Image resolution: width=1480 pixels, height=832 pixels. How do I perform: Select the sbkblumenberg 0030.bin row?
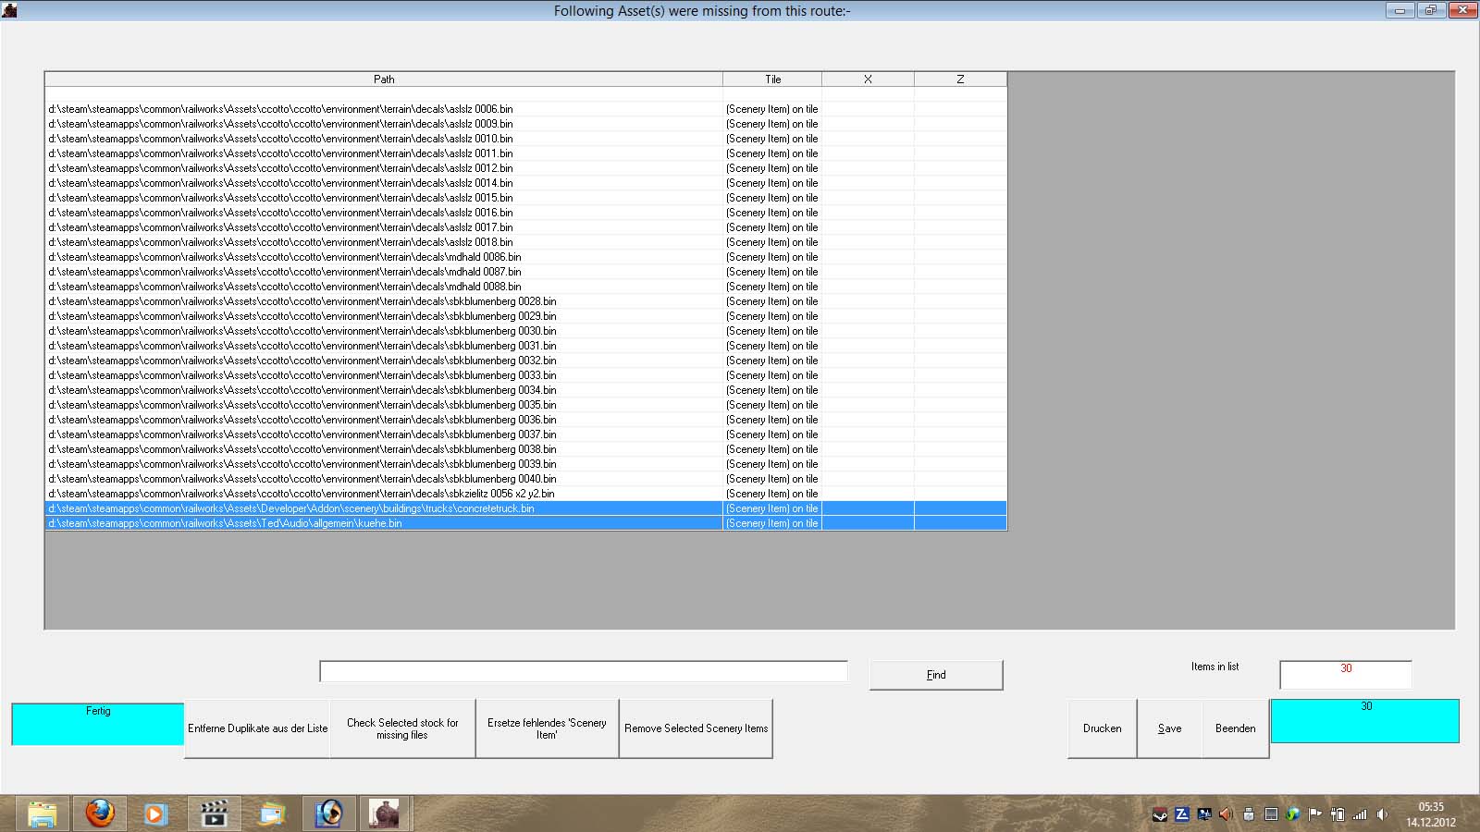pyautogui.click(x=525, y=331)
